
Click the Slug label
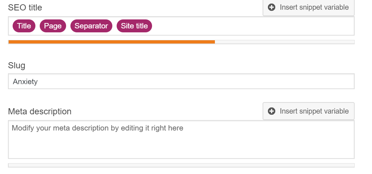click(x=17, y=65)
